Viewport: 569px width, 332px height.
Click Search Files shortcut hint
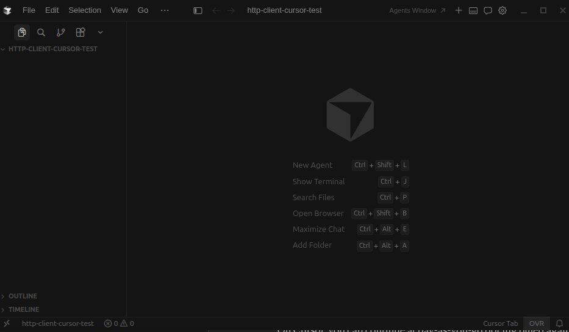(351, 198)
